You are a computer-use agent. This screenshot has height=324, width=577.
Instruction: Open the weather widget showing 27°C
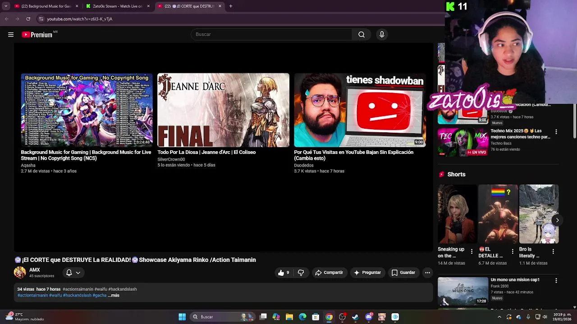click(x=25, y=317)
